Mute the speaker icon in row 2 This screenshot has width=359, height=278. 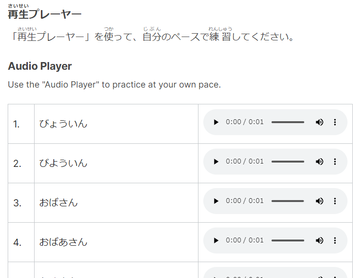pyautogui.click(x=320, y=162)
